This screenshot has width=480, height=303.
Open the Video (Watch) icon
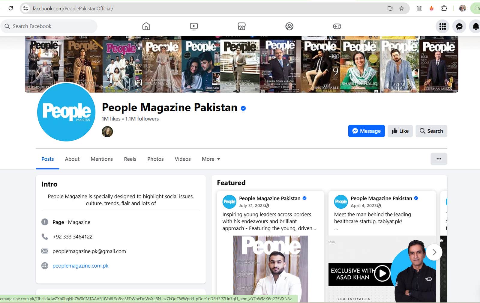pyautogui.click(x=194, y=26)
